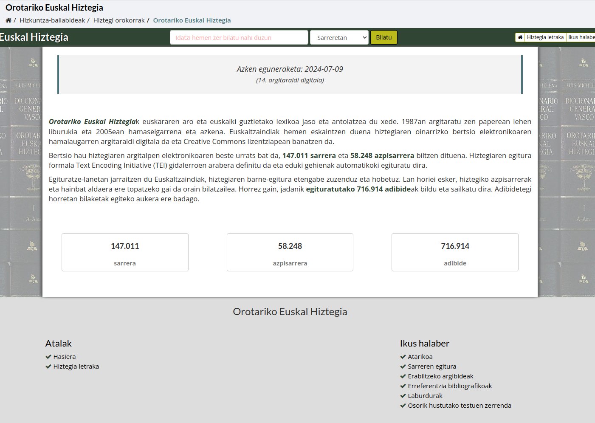This screenshot has width=595, height=423.
Task: Click the checkmark beside Osorik hustutako testuen
Action: pos(403,406)
